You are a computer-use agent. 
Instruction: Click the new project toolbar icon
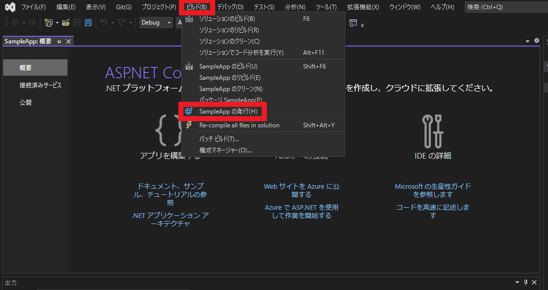[49, 23]
